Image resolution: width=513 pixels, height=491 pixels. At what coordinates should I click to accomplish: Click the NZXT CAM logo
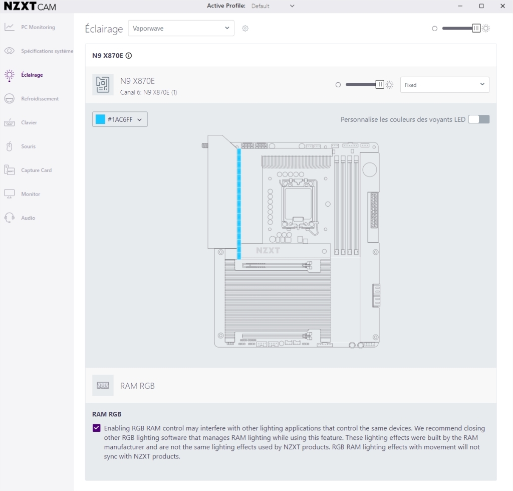(30, 6)
